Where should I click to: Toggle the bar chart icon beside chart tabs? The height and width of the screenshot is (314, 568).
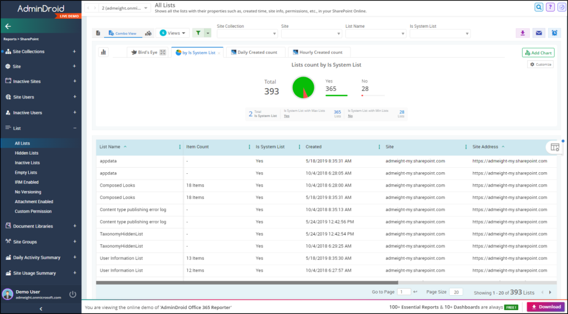point(103,53)
